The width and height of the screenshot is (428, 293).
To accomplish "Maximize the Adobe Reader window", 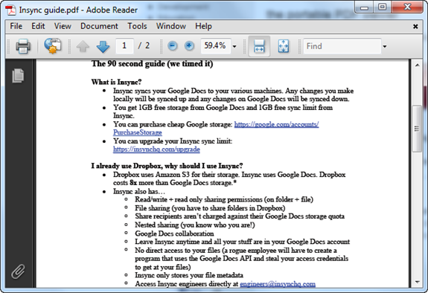I will [x=382, y=7].
